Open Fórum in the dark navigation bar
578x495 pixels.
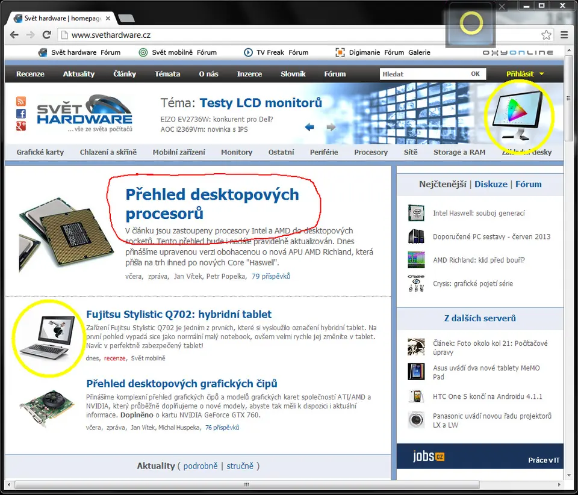(x=335, y=73)
